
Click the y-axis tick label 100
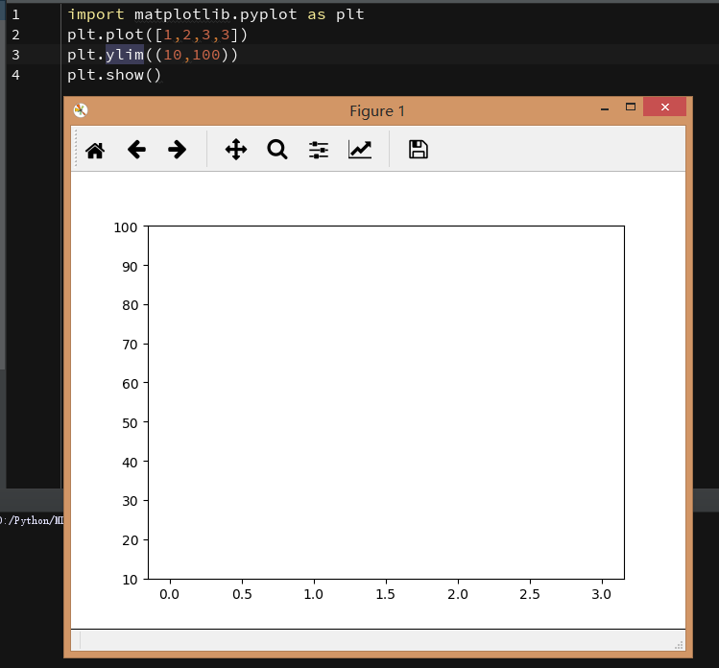(126, 227)
